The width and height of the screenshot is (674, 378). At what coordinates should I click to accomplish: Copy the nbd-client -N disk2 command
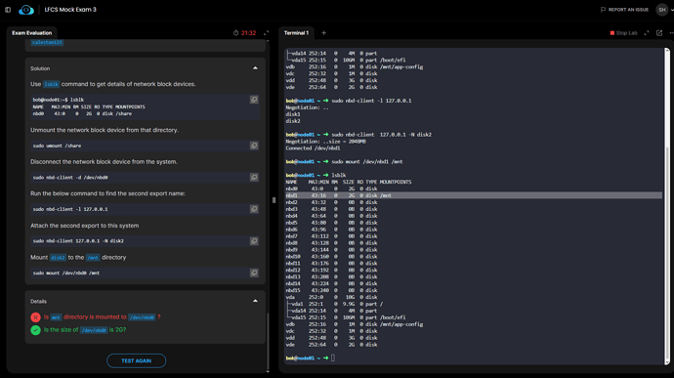click(x=254, y=241)
